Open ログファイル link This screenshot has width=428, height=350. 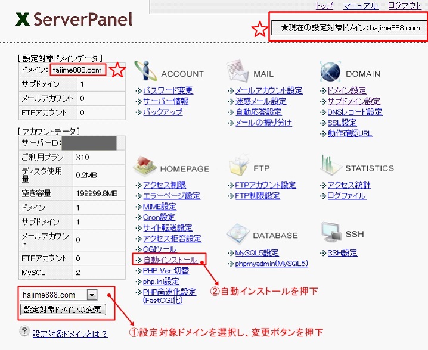click(347, 196)
